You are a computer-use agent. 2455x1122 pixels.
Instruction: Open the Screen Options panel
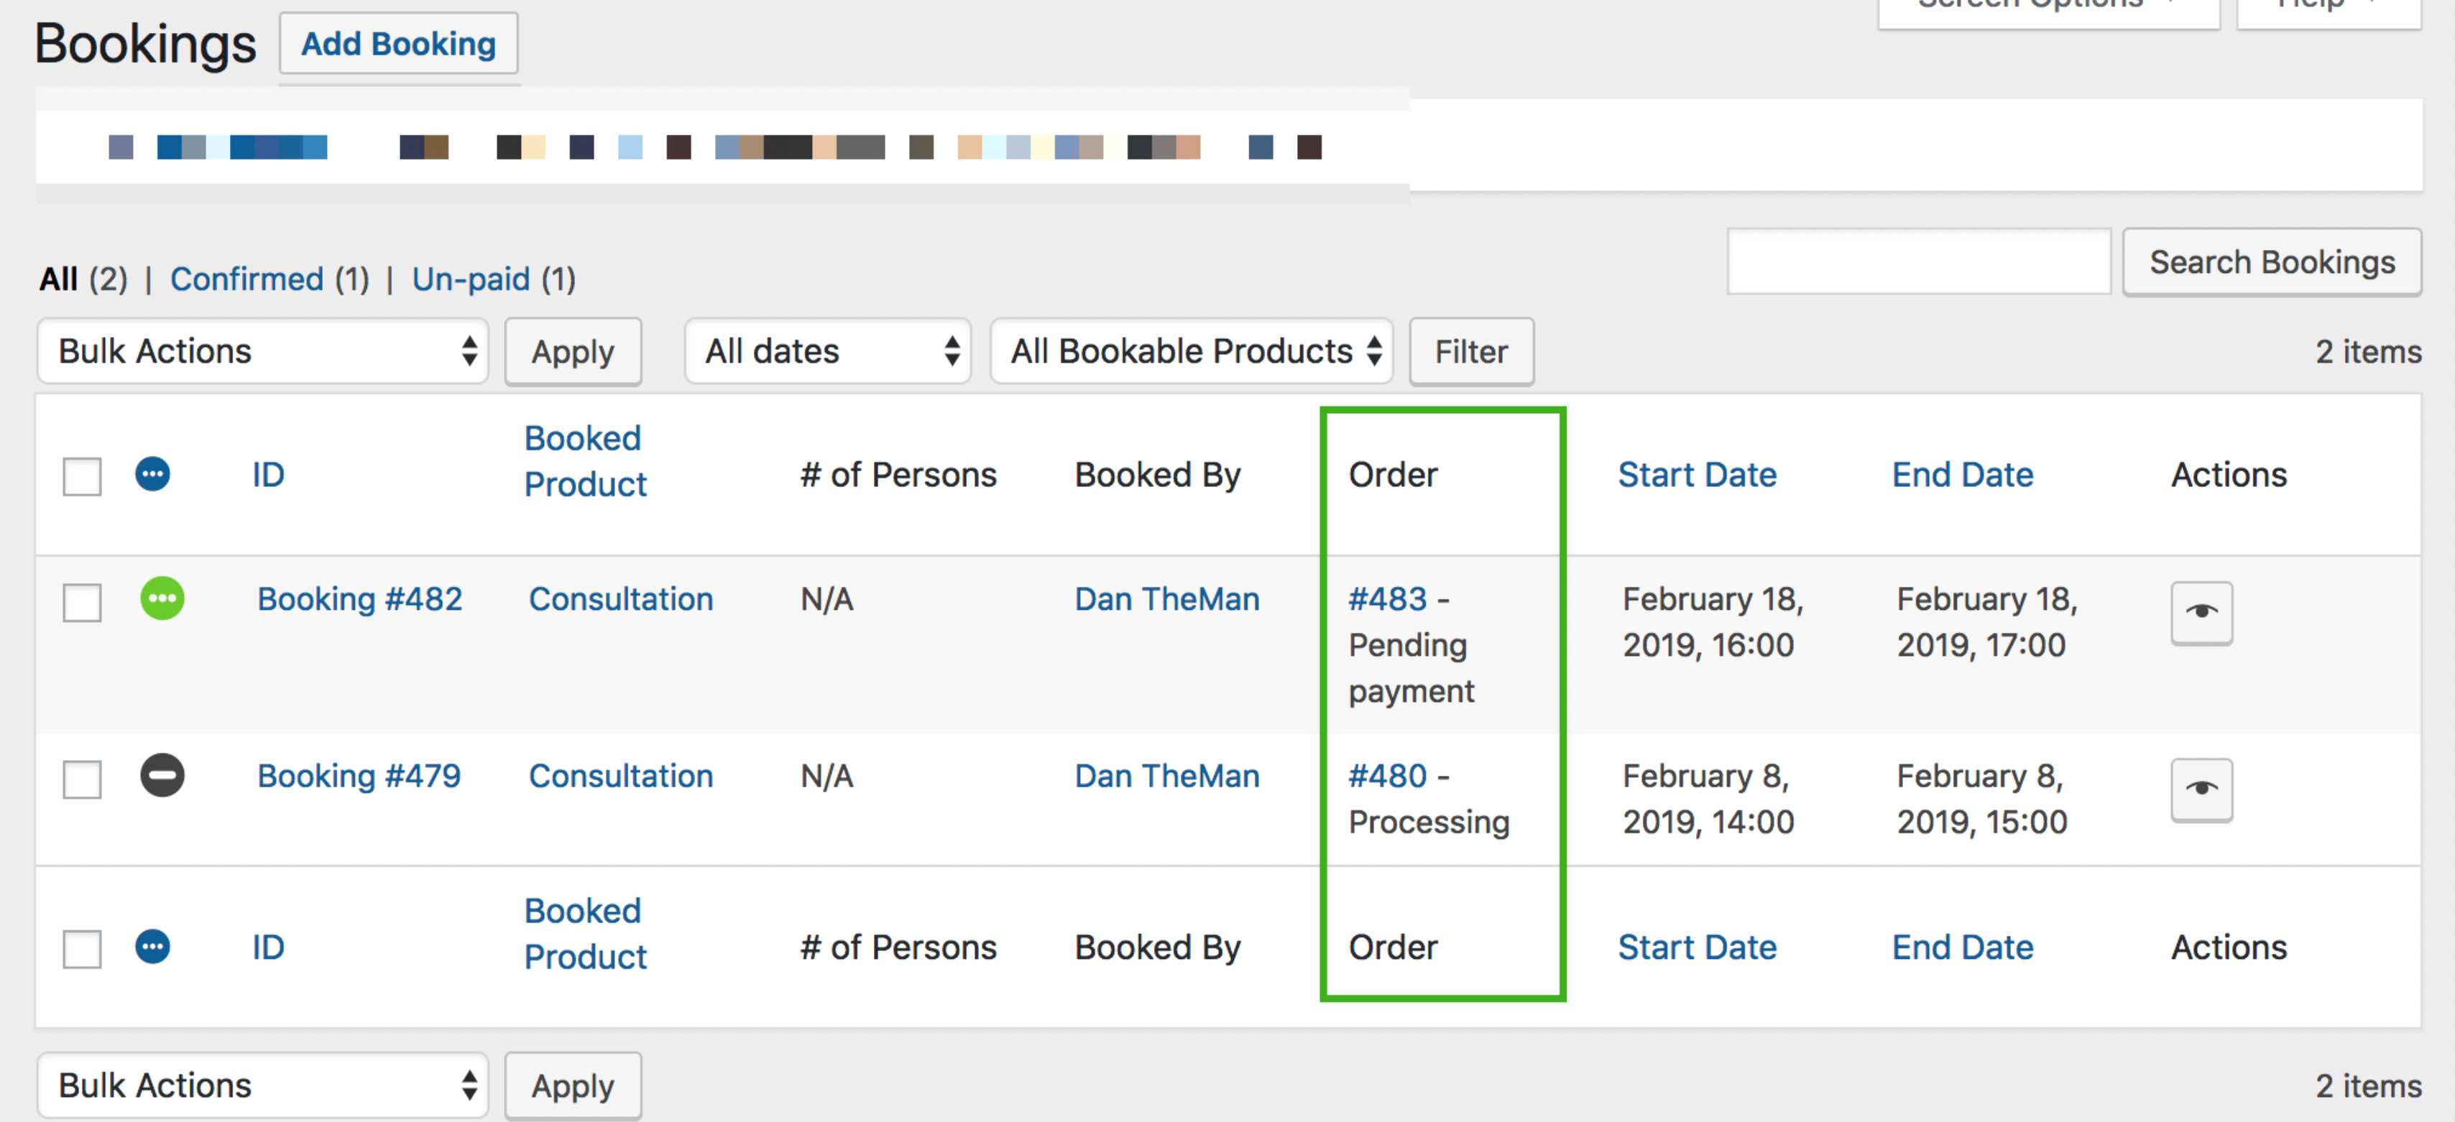[x=2047, y=5]
